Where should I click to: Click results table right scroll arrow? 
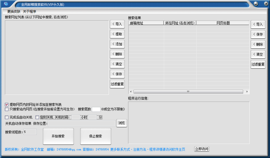tap(247, 92)
